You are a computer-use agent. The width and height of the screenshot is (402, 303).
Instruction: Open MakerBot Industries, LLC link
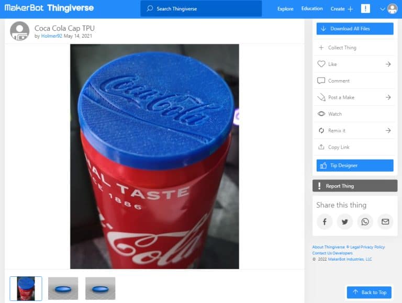coord(350,259)
